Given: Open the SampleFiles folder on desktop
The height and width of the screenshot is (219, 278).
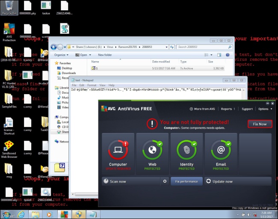Looking at the screenshot, I should (9, 101).
